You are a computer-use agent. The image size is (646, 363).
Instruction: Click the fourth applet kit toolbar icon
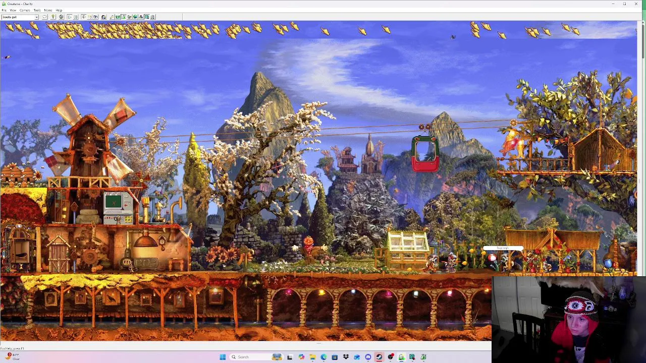click(x=129, y=17)
